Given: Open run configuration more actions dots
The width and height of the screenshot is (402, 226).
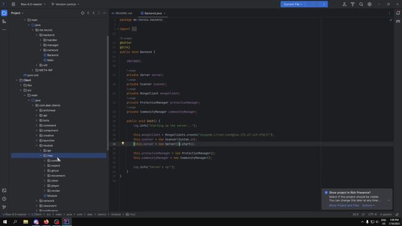Looking at the screenshot, I should tap(324, 4).
